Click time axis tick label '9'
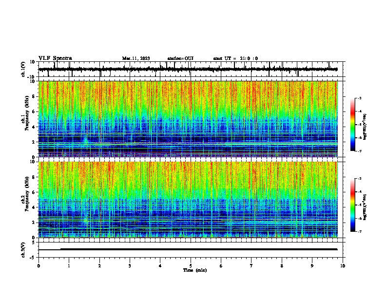The height and width of the screenshot is (298, 386). 312,266
